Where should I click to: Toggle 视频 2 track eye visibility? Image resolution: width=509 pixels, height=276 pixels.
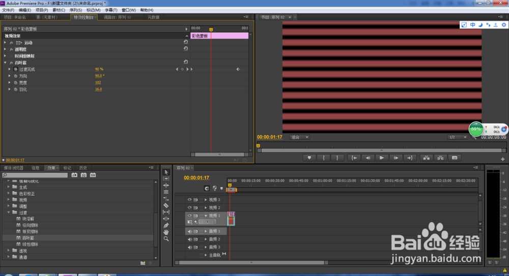189,207
